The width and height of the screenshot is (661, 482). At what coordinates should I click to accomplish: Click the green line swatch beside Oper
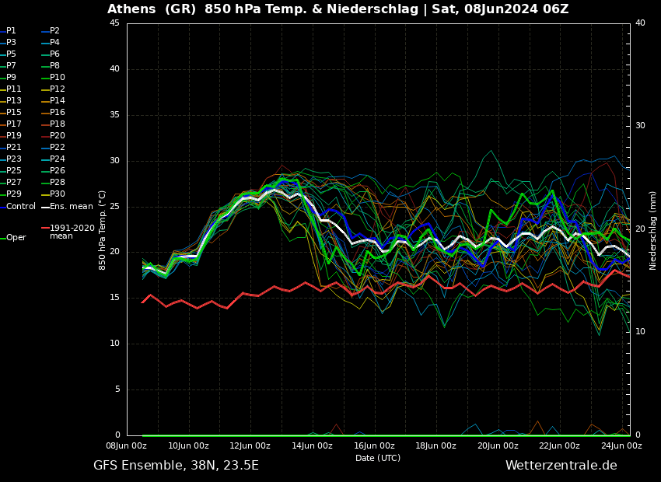pos(2,238)
